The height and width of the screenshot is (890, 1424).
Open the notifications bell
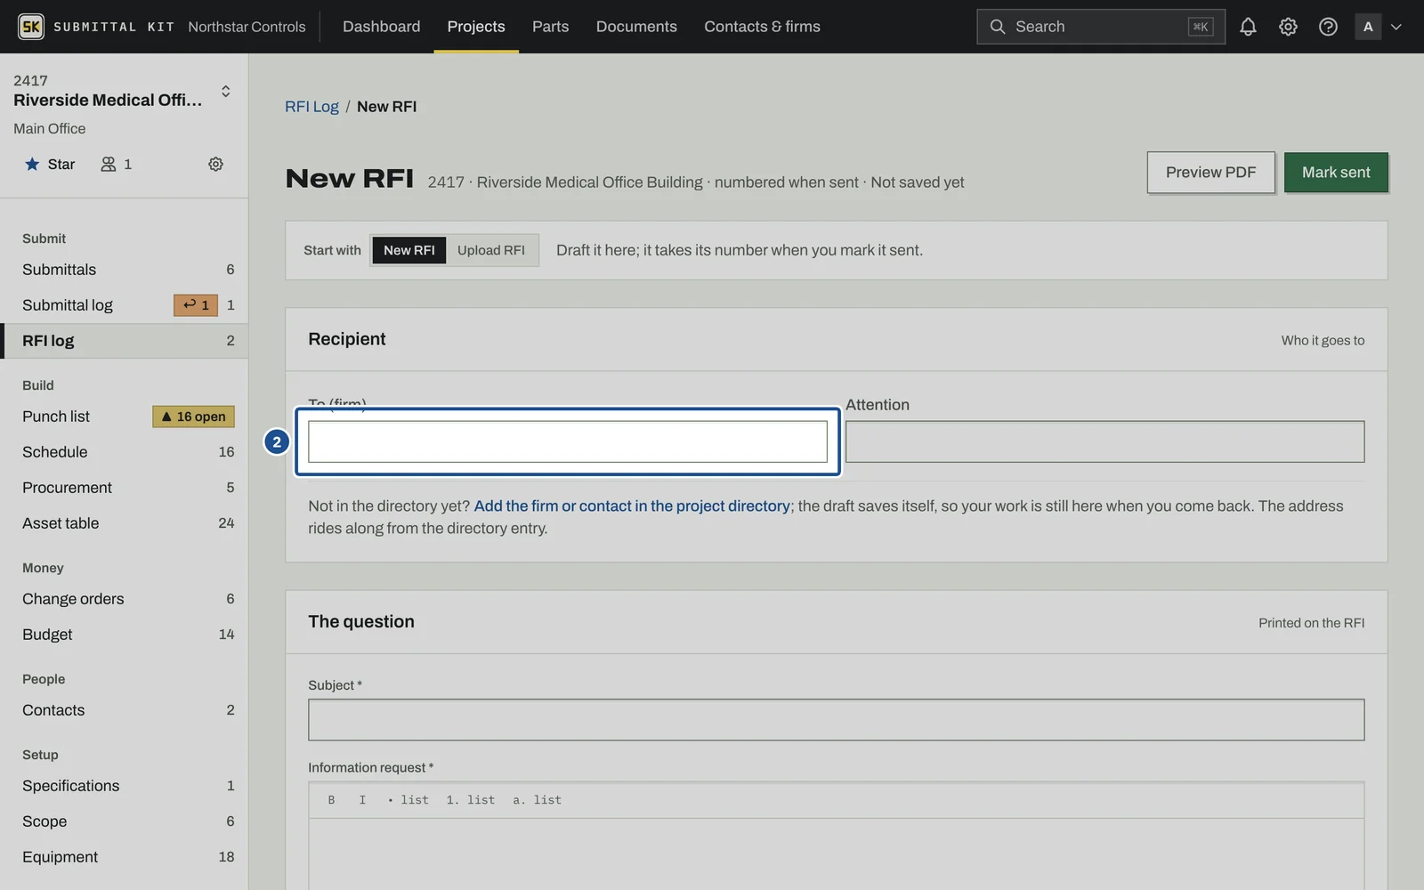click(1248, 27)
